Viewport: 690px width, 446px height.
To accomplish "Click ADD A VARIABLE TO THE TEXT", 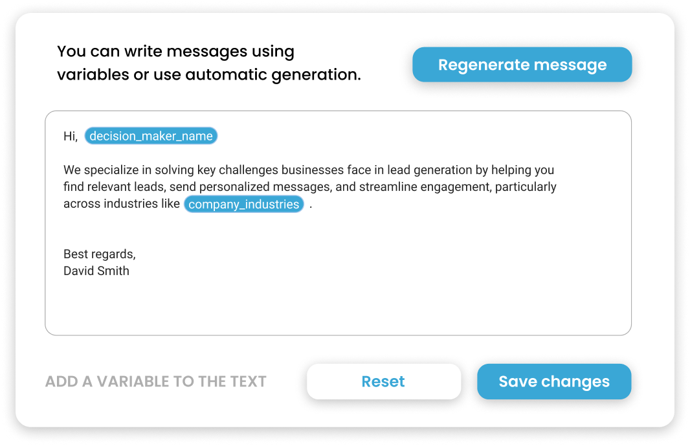I will (155, 381).
